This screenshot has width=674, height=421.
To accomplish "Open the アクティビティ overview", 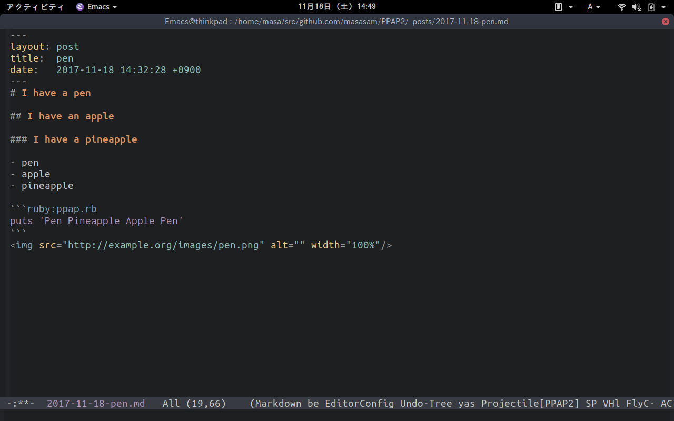I will pyautogui.click(x=35, y=7).
